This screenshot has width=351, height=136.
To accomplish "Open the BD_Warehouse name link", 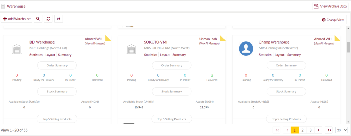I will (42, 42).
